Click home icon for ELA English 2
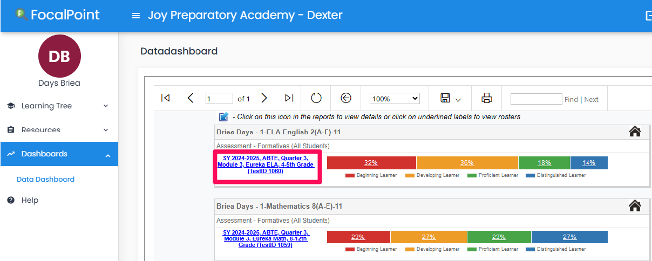Viewport: 652px width, 261px height. 635,132
